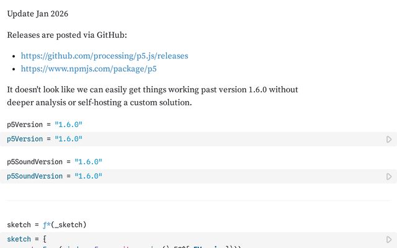This screenshot has height=248, width=397.
Task: Run the p5Version code cell
Action: [x=389, y=139]
